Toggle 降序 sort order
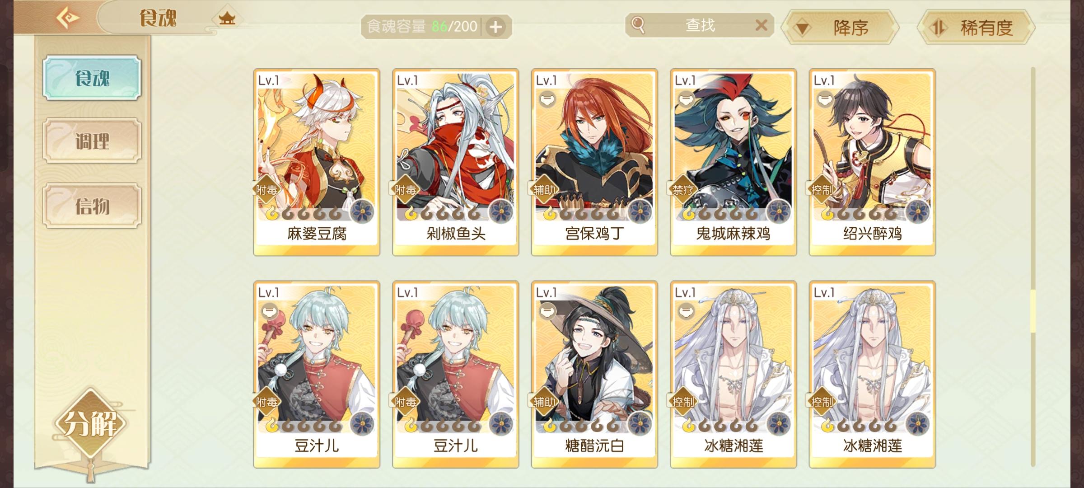 (840, 28)
